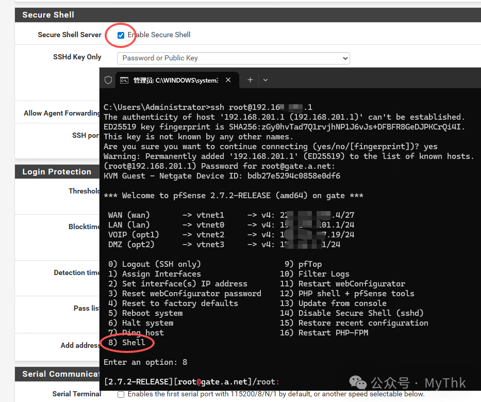Click the ssh root@192.16 command line

click(208, 107)
